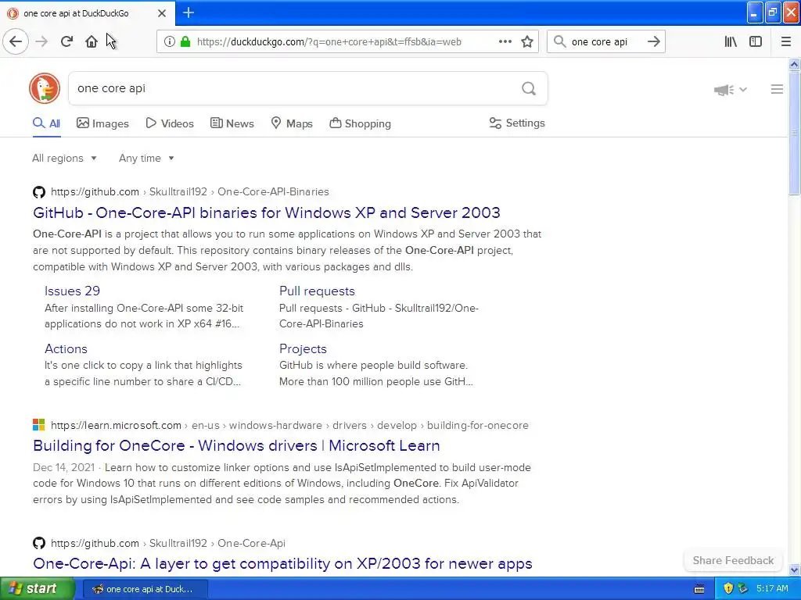
Task: Click the toolbar search magnifier icon
Action: [560, 42]
